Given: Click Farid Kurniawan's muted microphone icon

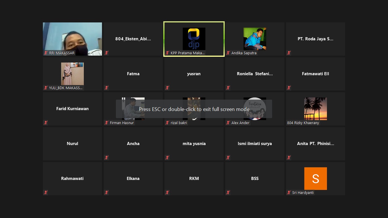Looking at the screenshot, I should (x=46, y=123).
